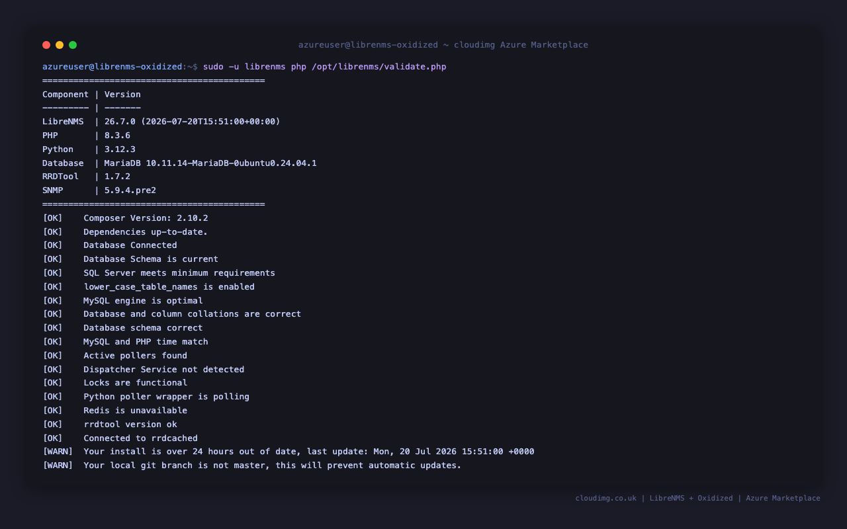Click 'Dependencies up-to-date.' line
This screenshot has width=847, height=529.
click(125, 232)
